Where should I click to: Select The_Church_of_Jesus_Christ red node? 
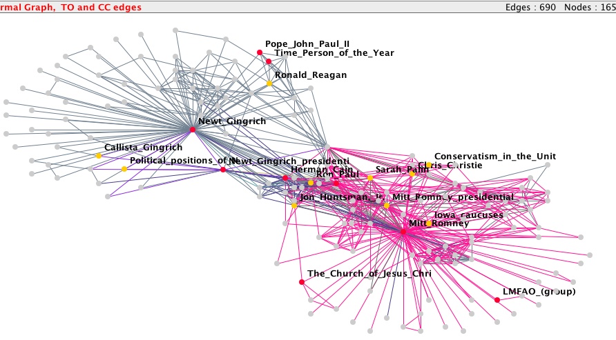[302, 282]
